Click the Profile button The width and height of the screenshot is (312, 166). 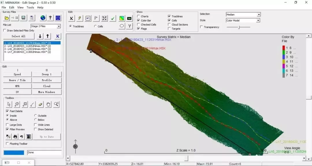click(x=47, y=80)
